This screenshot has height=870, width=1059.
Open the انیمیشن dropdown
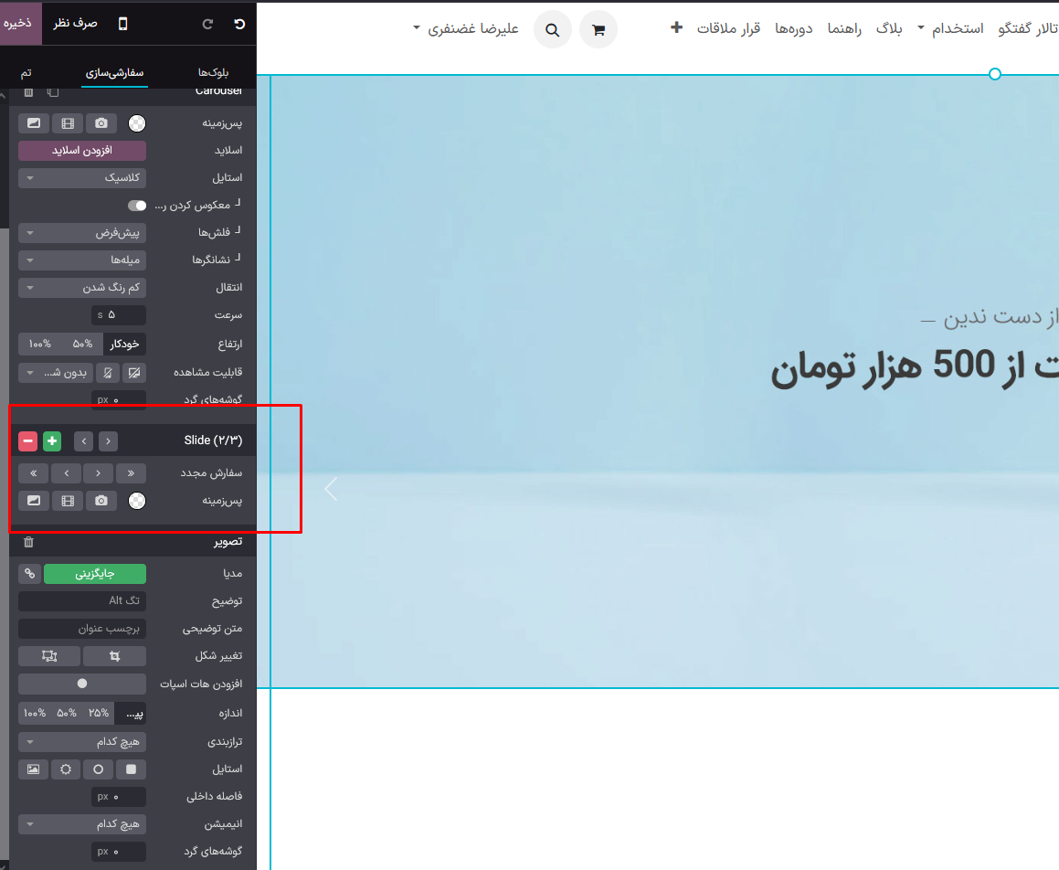tap(81, 824)
